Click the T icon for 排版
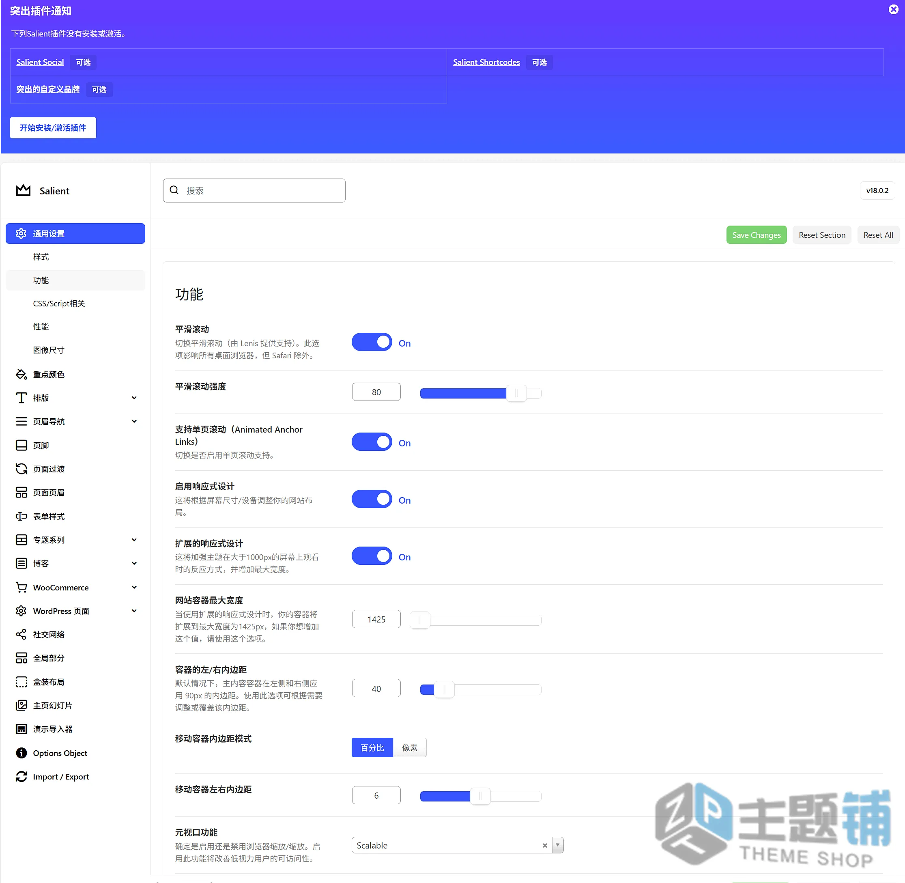This screenshot has width=905, height=883. click(x=21, y=398)
